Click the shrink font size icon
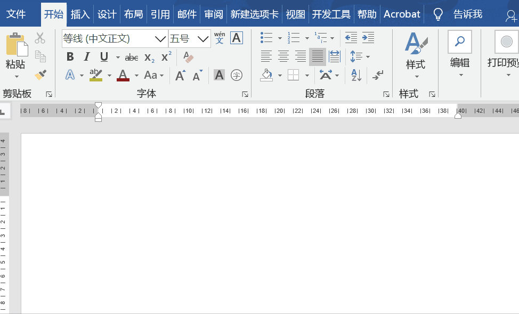 point(198,76)
